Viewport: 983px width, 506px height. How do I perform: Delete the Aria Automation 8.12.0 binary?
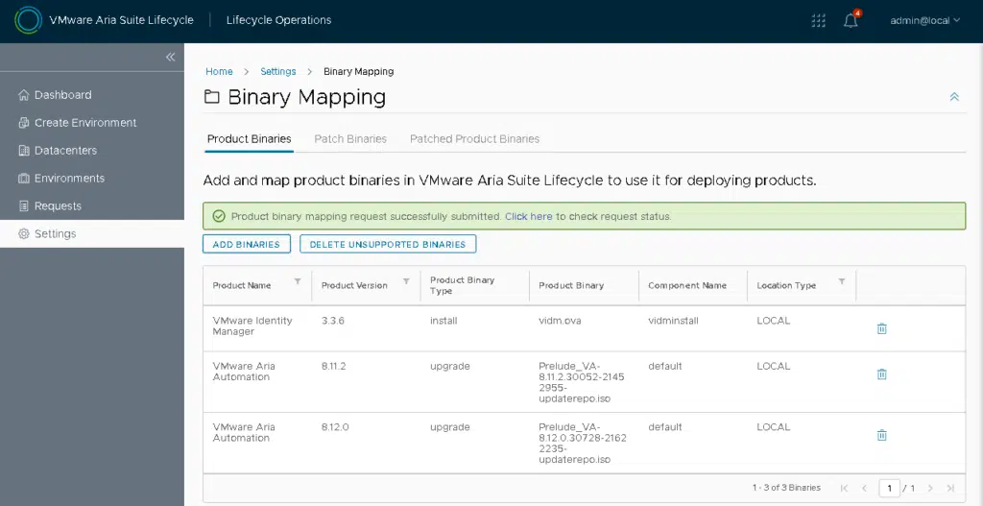point(881,435)
